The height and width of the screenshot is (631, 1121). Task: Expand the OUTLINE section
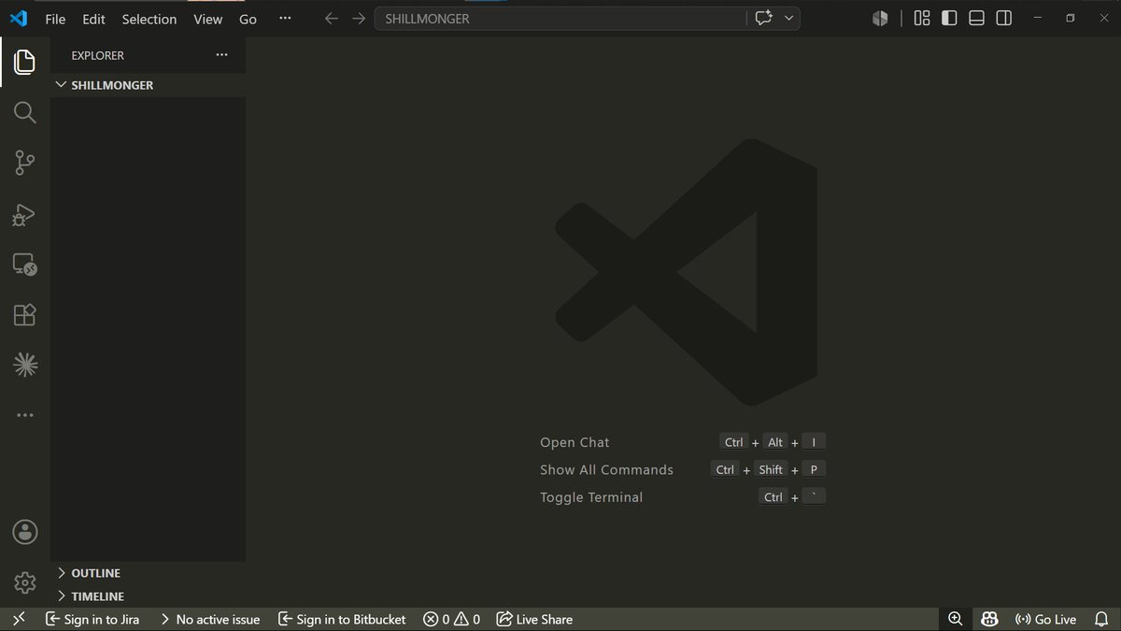[x=148, y=573]
